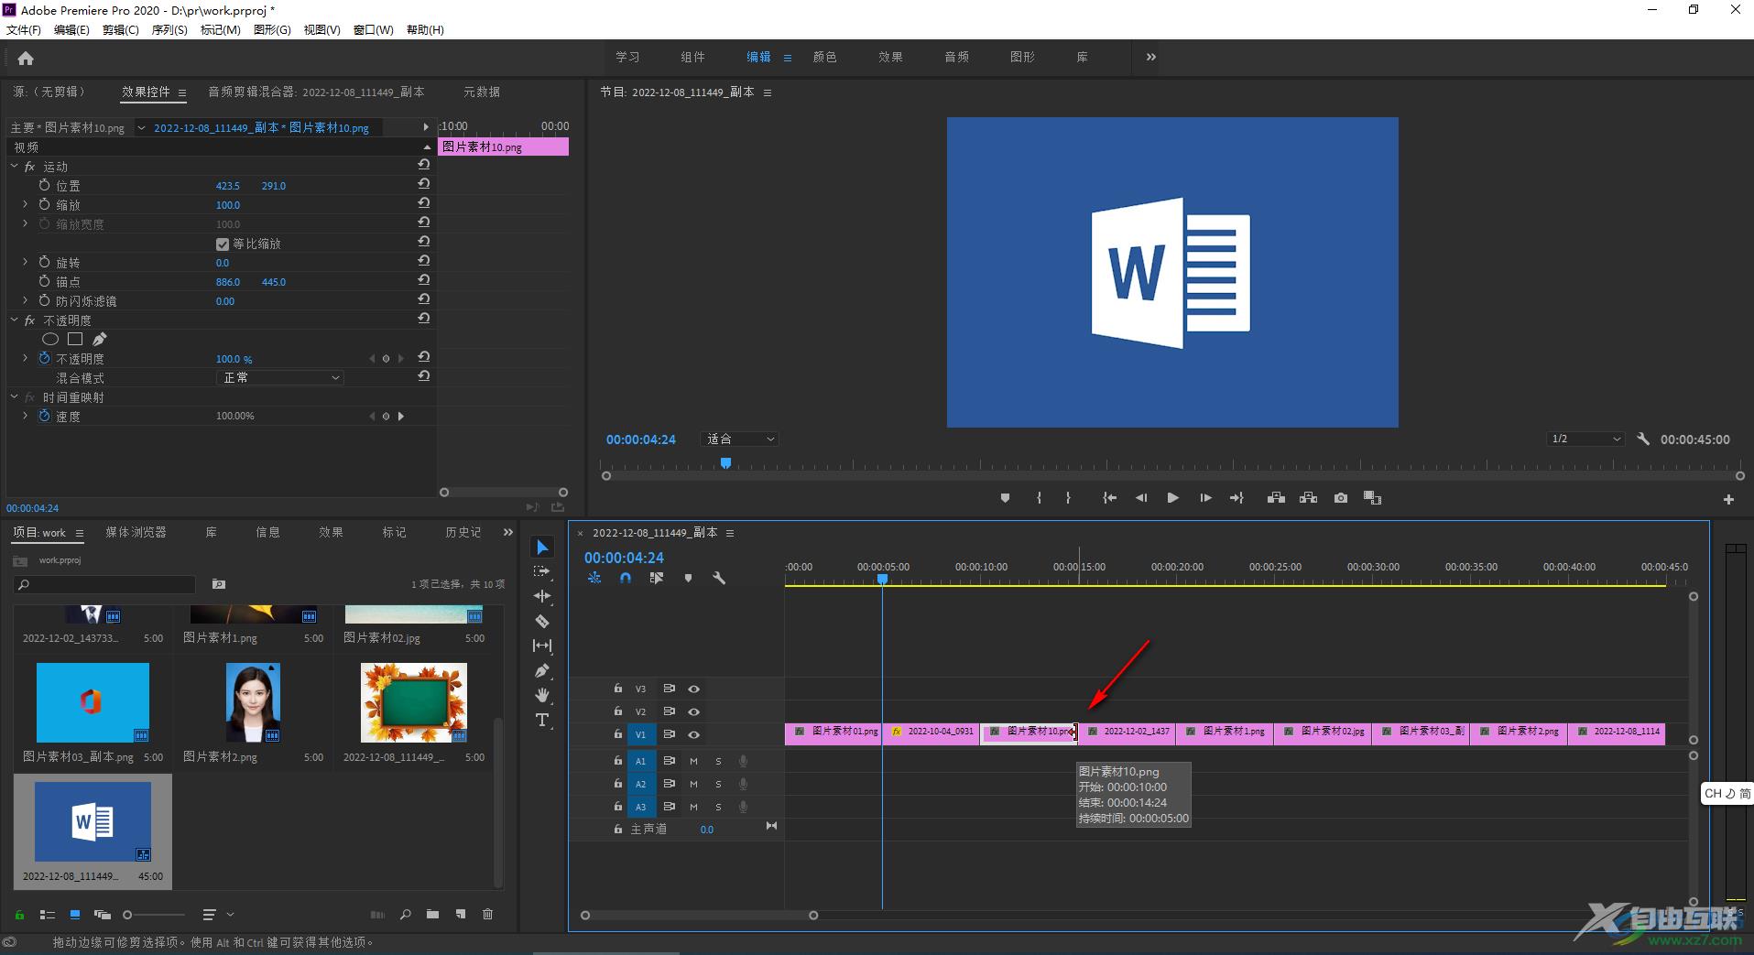Collapse the Motion effect group
Viewport: 1754px width, 955px height.
click(x=14, y=167)
